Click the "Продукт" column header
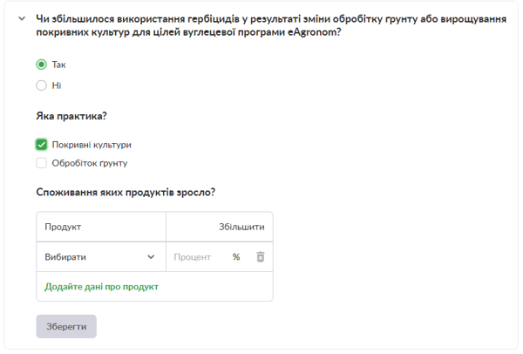 tap(63, 227)
